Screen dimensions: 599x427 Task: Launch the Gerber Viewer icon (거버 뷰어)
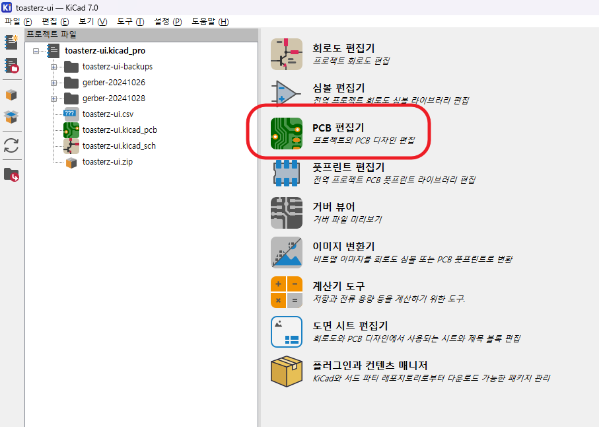pos(287,213)
